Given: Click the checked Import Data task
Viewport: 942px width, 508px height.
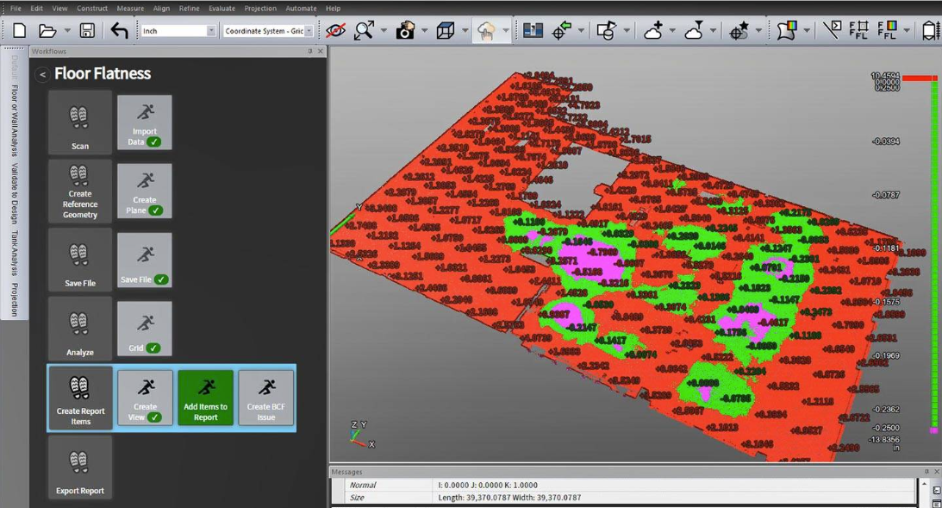Looking at the screenshot, I should [x=145, y=123].
